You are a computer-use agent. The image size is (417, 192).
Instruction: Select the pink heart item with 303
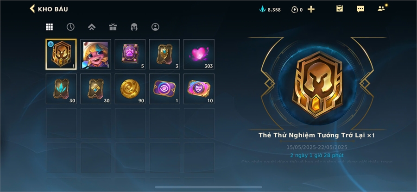(x=199, y=54)
